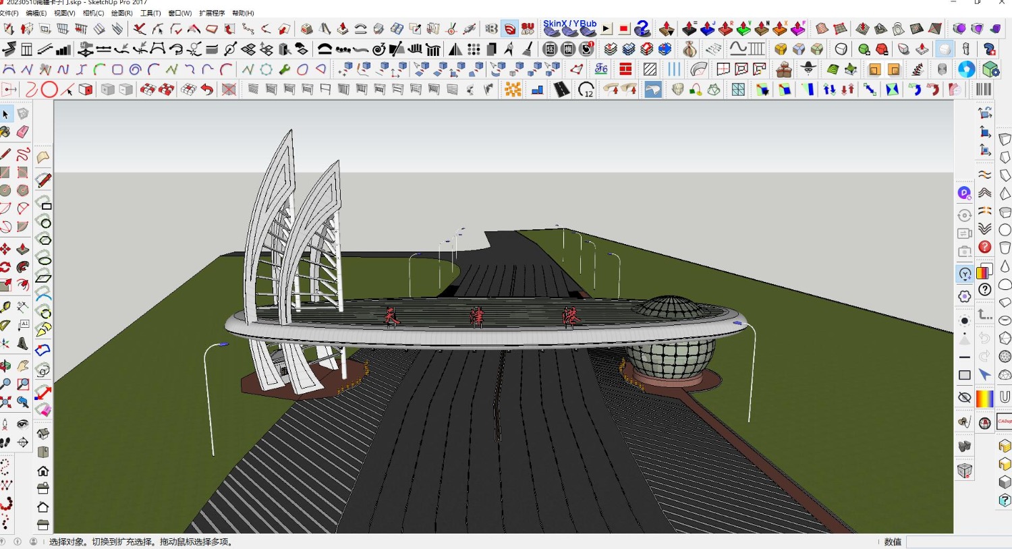Open the 帮助(H) menu
The height and width of the screenshot is (549, 1012).
(x=243, y=13)
